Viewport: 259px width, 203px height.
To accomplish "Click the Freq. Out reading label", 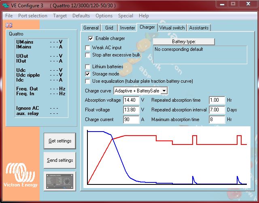I will tap(27, 89).
